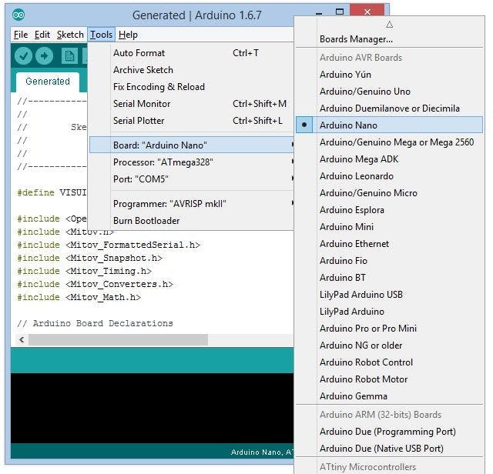This screenshot has width=493, height=474.
Task: Open the Sketch menu
Action: point(70,35)
